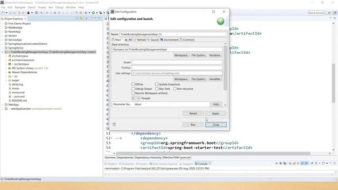Screen dimensions: 338x190
Task: Click the Word Wrap icon in Console toolbar
Action: pos(298,163)
